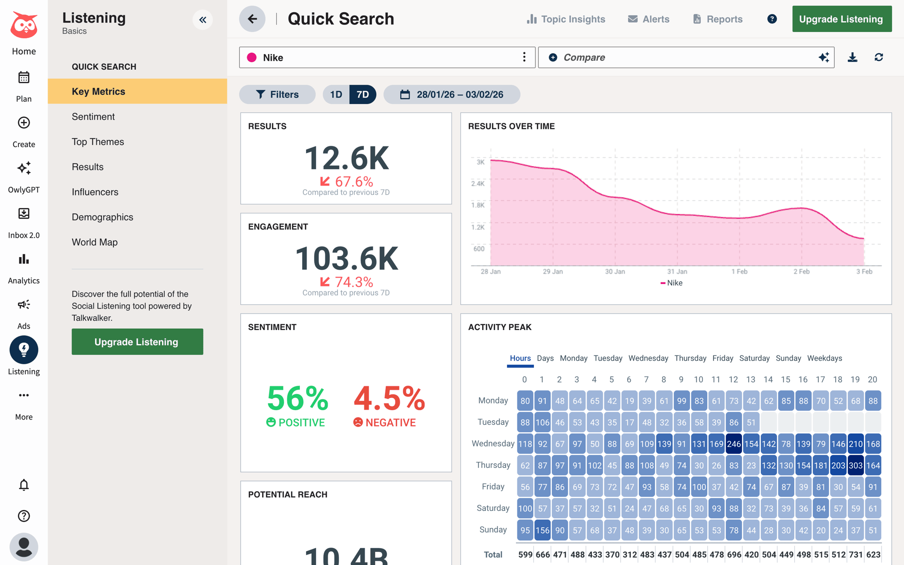Refresh the search results
The height and width of the screenshot is (565, 904).
(879, 57)
